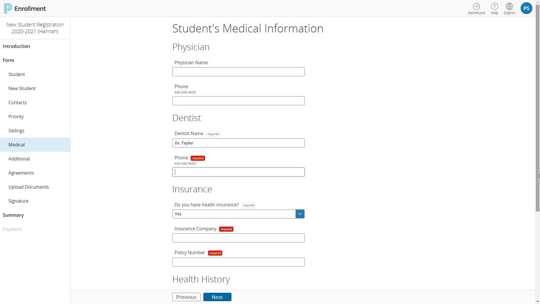Click the Next button

[x=217, y=297]
